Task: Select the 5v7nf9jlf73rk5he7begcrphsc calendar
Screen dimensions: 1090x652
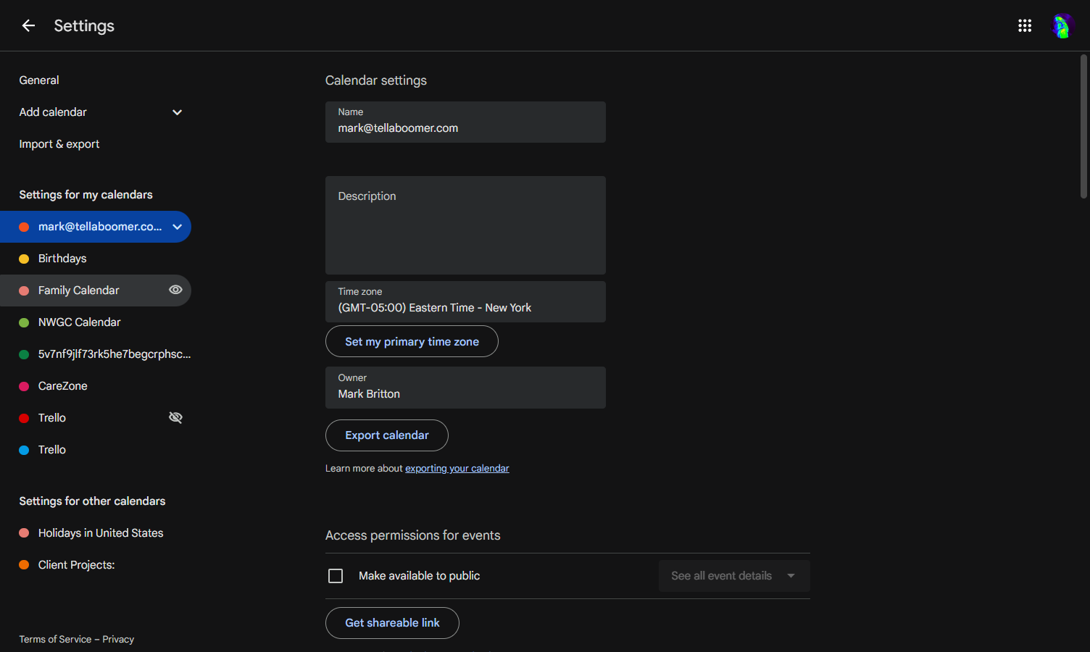Action: [115, 354]
